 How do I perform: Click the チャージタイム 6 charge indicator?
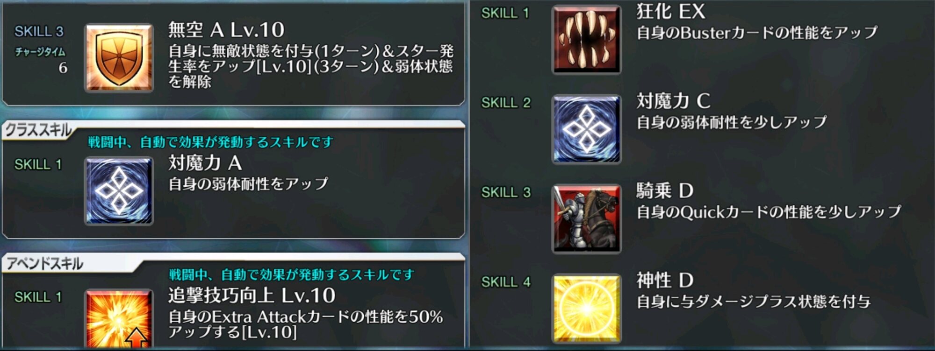click(x=41, y=60)
